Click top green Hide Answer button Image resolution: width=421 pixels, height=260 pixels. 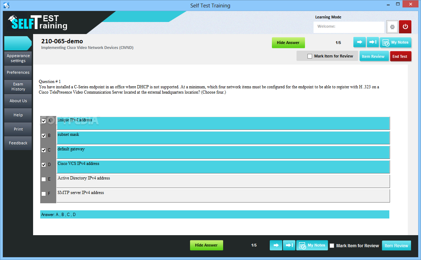pos(288,43)
